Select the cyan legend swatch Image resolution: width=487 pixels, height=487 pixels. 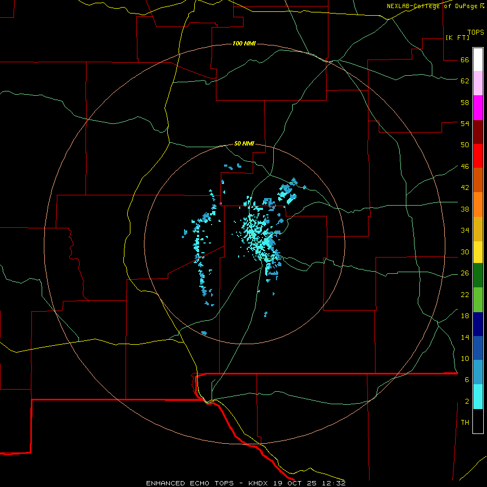click(478, 397)
